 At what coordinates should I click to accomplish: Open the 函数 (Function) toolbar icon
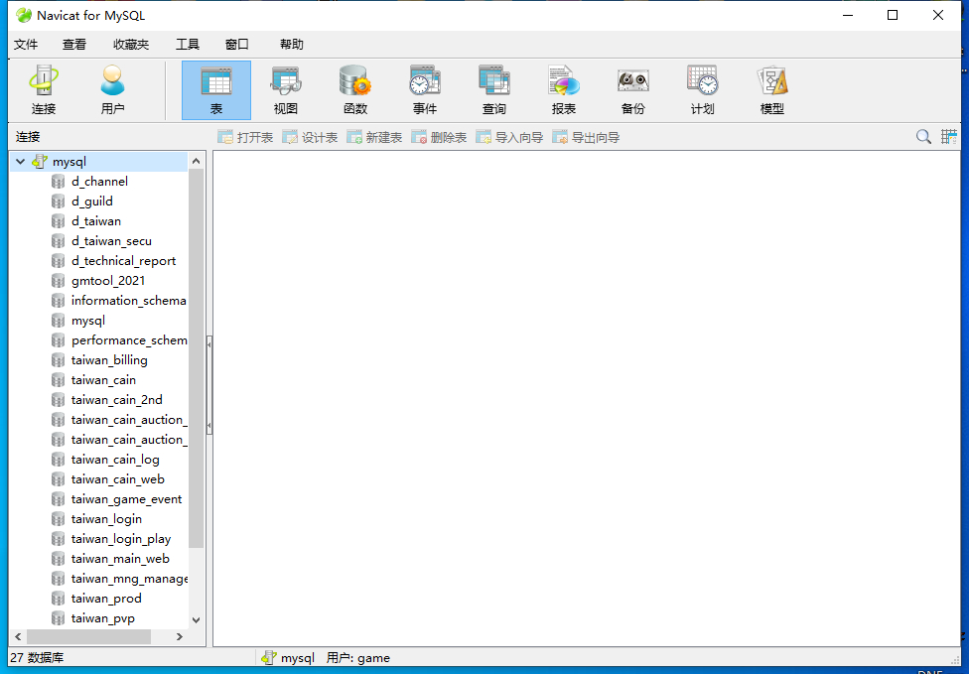355,90
